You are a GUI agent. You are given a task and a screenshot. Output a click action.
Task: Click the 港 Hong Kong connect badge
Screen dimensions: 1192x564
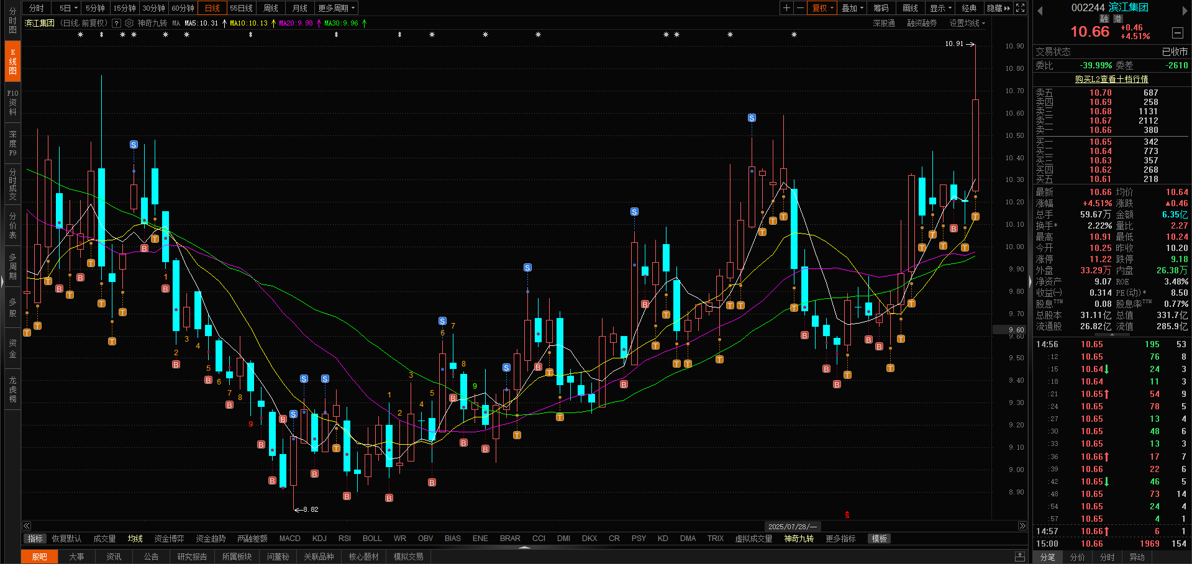coord(1118,19)
